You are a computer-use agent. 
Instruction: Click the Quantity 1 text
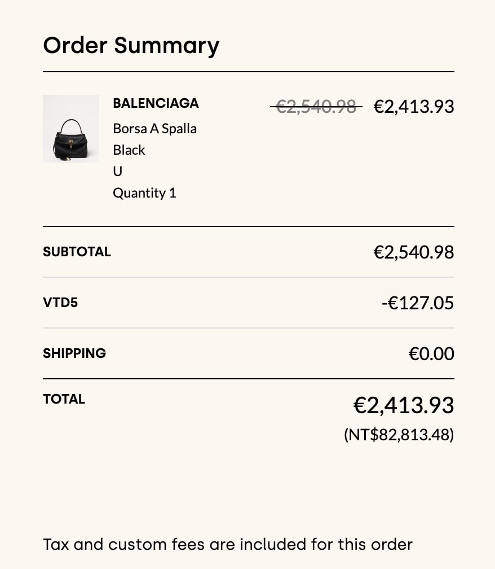point(144,193)
